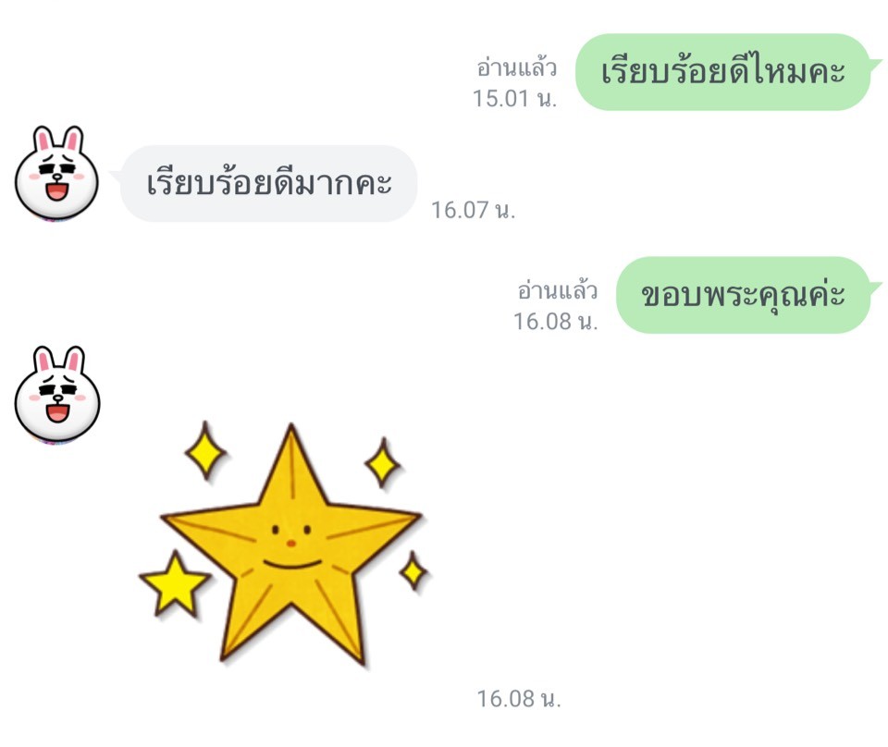Click the sparkle at sticker's upper right
The height and width of the screenshot is (747, 888).
tap(383, 463)
